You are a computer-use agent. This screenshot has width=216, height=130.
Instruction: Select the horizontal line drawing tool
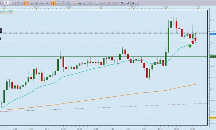(96, 3)
